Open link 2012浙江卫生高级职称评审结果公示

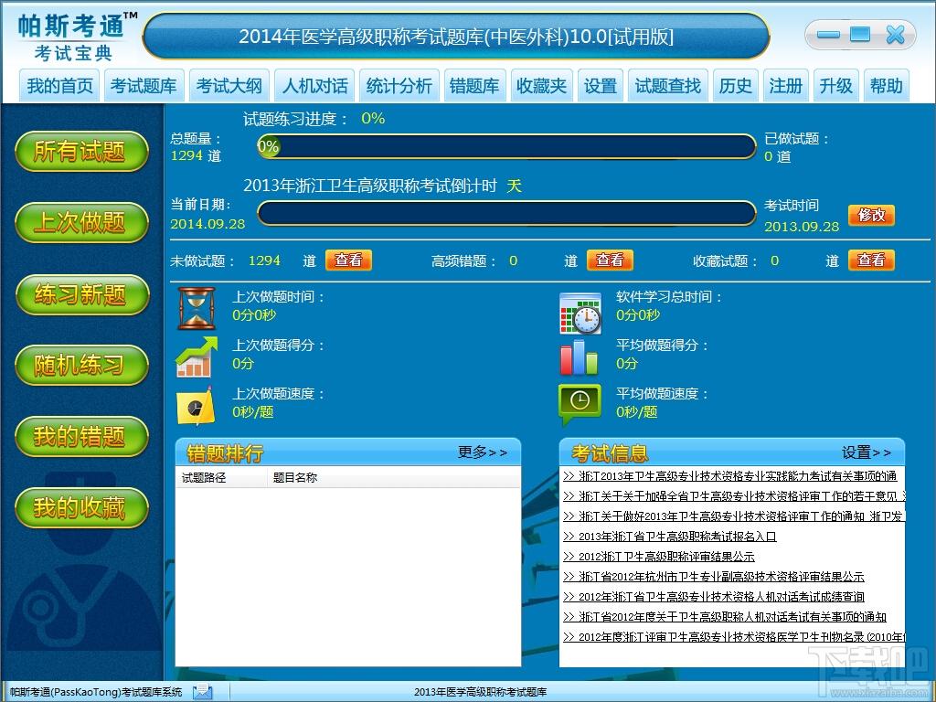click(659, 557)
